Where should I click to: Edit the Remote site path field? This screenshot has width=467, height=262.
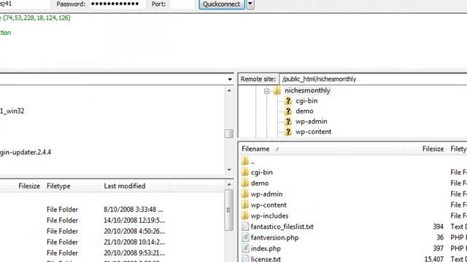click(x=373, y=79)
